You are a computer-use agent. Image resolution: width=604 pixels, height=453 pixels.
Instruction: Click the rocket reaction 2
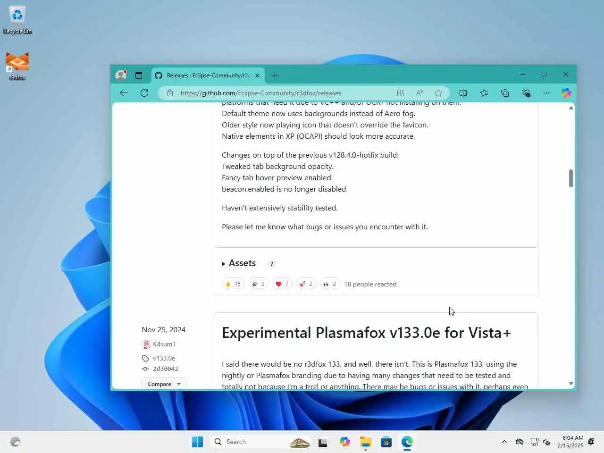point(306,284)
